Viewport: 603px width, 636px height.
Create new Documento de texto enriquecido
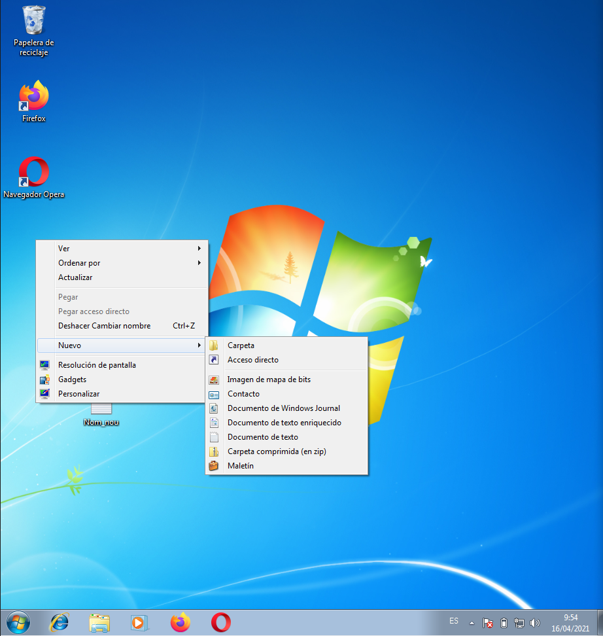(286, 423)
